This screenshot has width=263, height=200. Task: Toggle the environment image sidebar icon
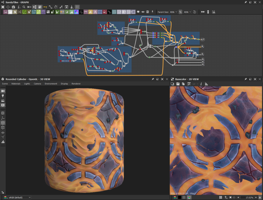pyautogui.click(x=3, y=100)
